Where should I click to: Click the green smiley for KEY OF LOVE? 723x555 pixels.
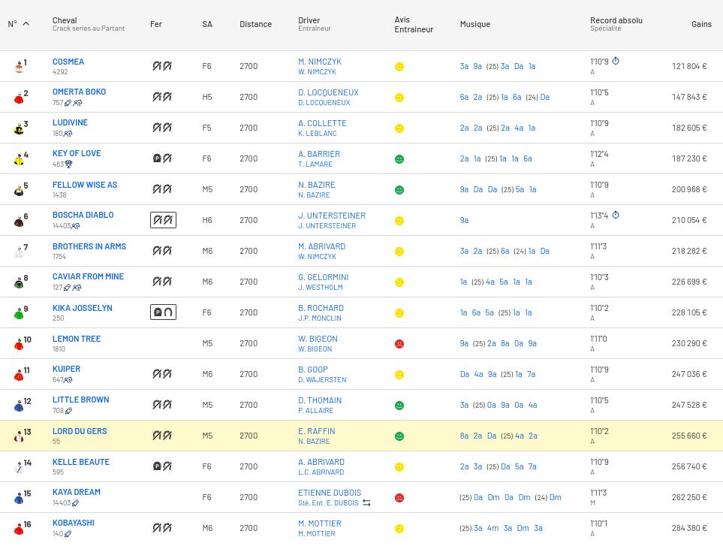[x=399, y=159]
